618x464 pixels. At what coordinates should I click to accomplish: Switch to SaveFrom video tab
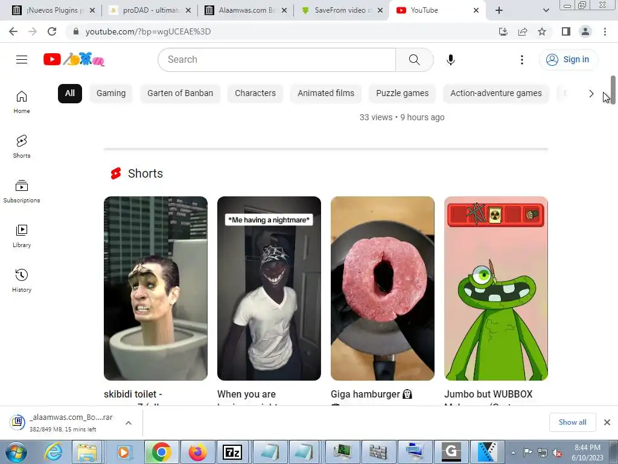pyautogui.click(x=342, y=10)
